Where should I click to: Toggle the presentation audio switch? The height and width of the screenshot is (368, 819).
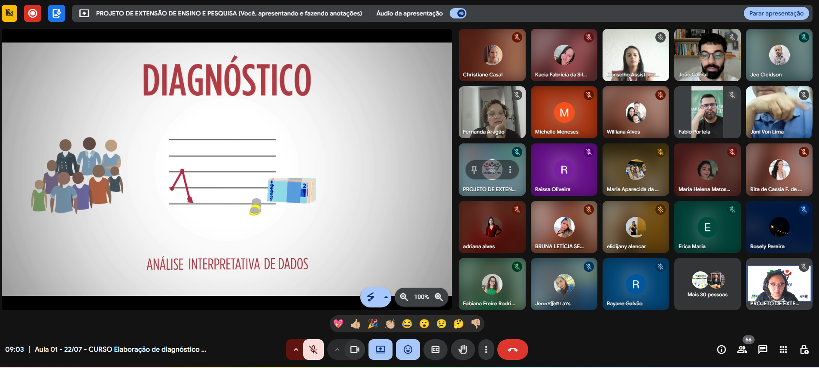[x=458, y=13]
